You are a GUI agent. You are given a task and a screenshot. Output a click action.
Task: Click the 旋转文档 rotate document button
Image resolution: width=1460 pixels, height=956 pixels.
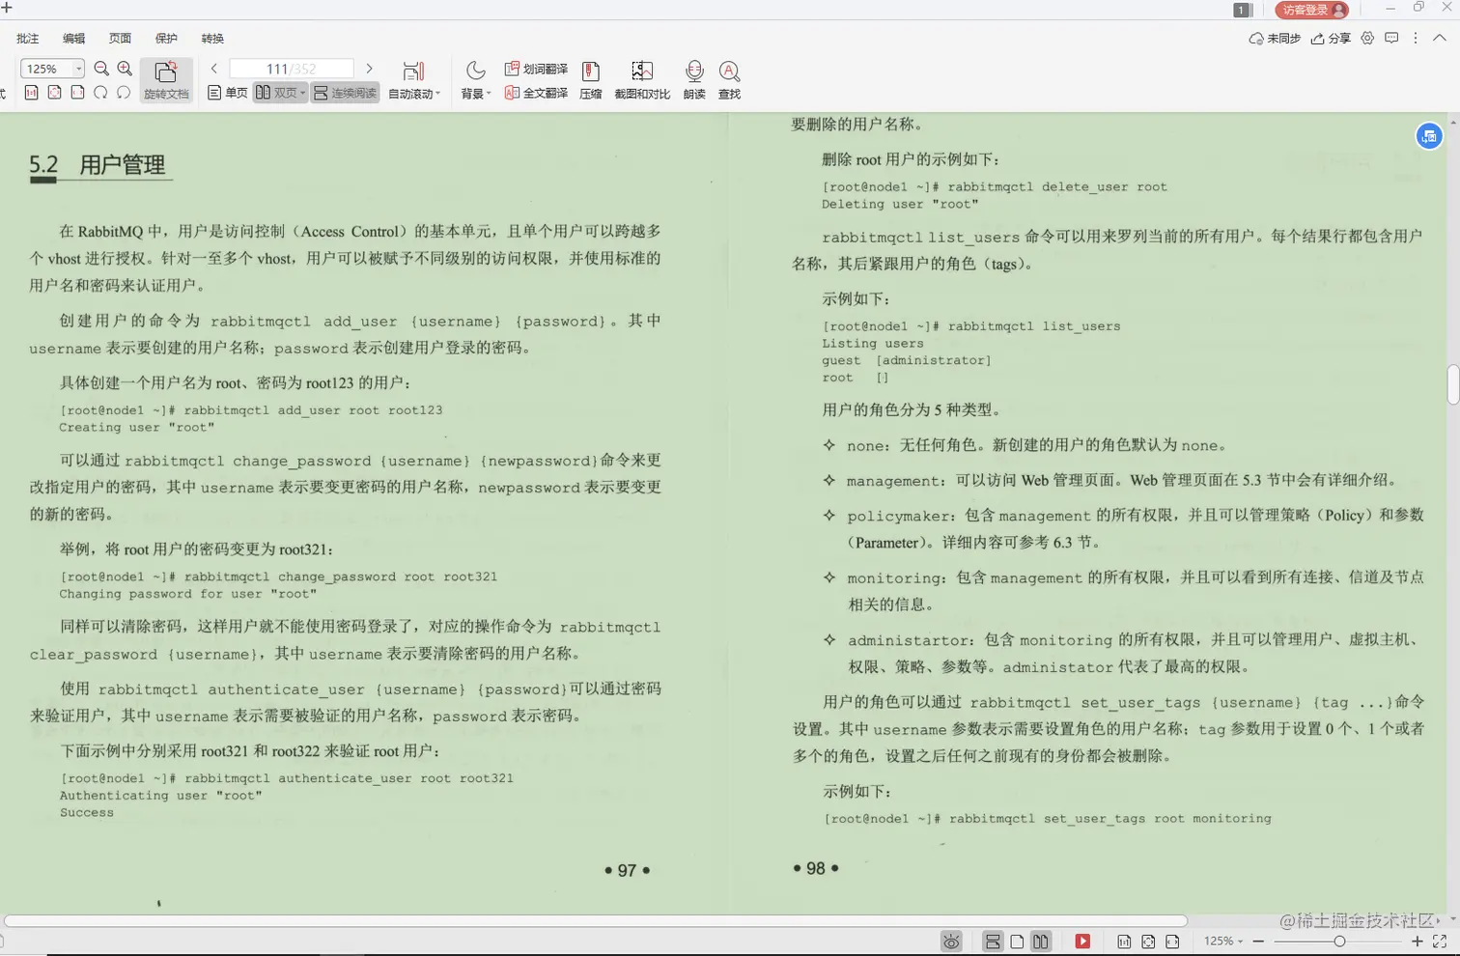pyautogui.click(x=166, y=80)
